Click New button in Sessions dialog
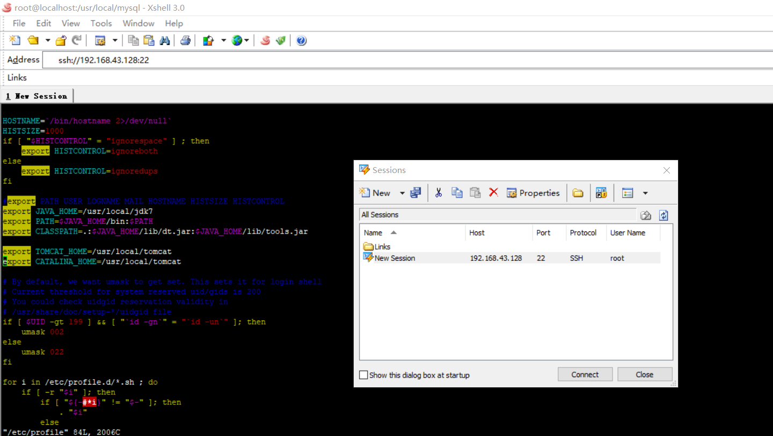773x436 pixels. point(375,193)
